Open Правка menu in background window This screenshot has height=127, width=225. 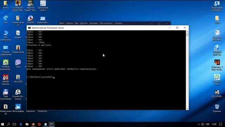[x=70, y=23]
